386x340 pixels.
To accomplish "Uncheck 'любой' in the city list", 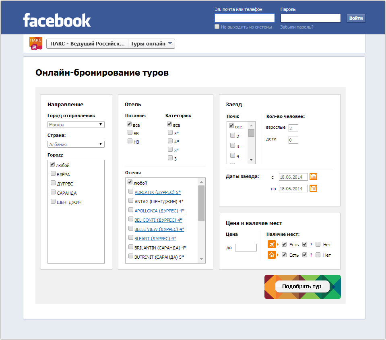I will [x=52, y=164].
